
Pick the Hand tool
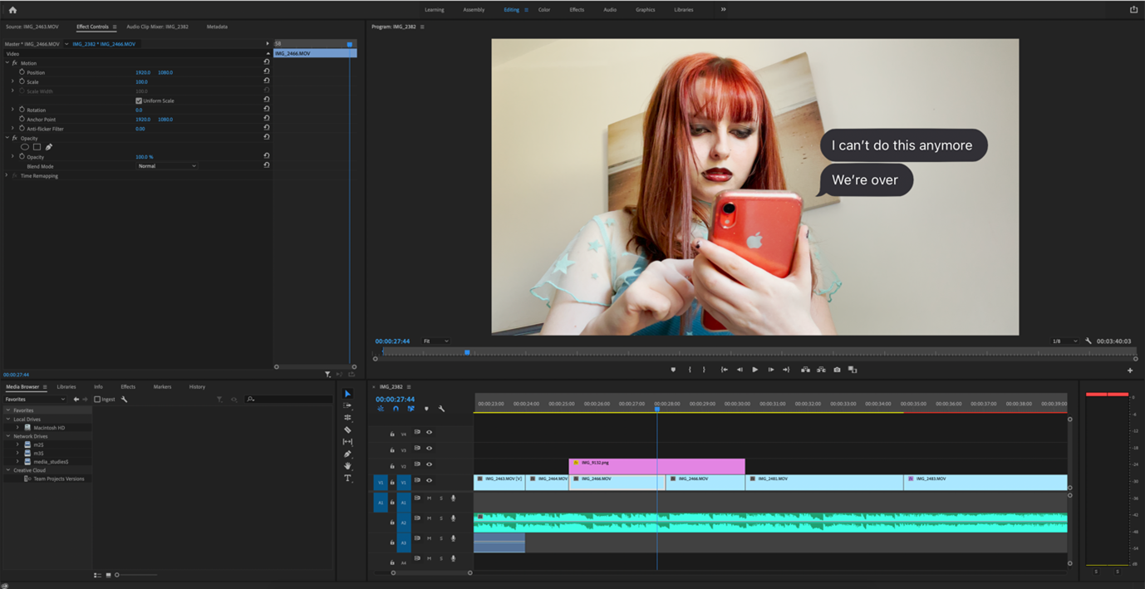point(347,466)
